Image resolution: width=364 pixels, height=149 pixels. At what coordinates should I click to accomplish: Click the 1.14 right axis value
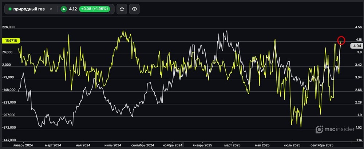pyautogui.click(x=359, y=140)
